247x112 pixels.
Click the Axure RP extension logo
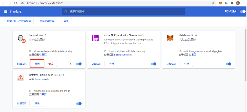point(95,38)
